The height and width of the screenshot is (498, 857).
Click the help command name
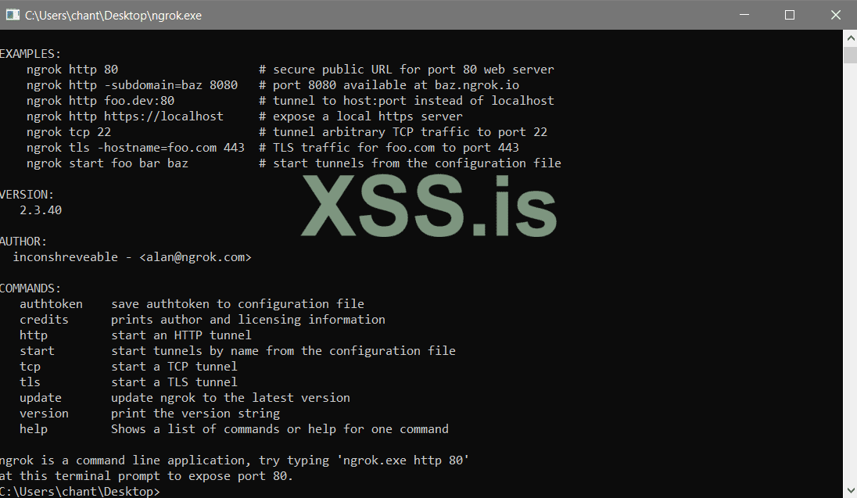[x=34, y=428]
